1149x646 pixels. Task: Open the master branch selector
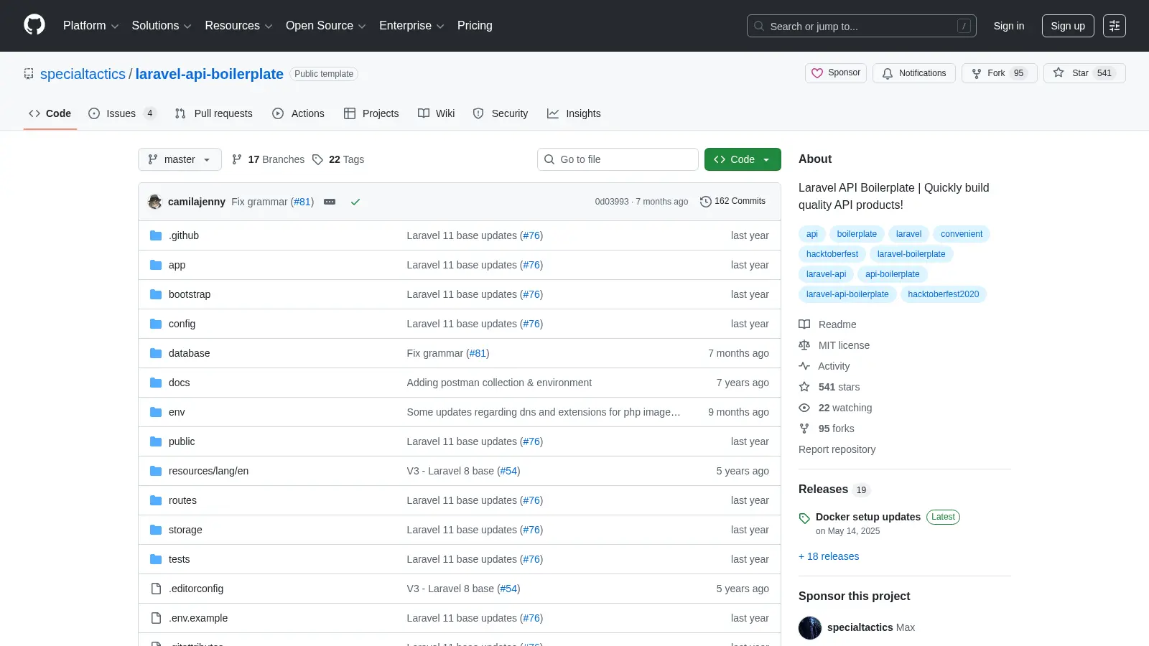180,159
